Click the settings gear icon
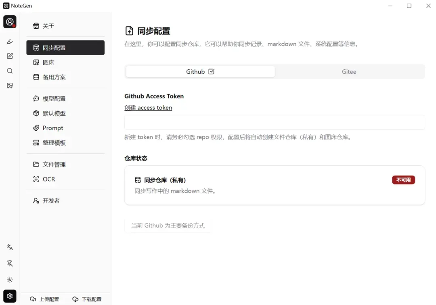Viewport: 436px width, 305px height. (x=10, y=296)
